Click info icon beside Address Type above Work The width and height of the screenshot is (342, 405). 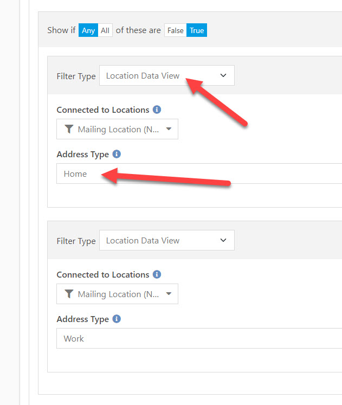117,319
